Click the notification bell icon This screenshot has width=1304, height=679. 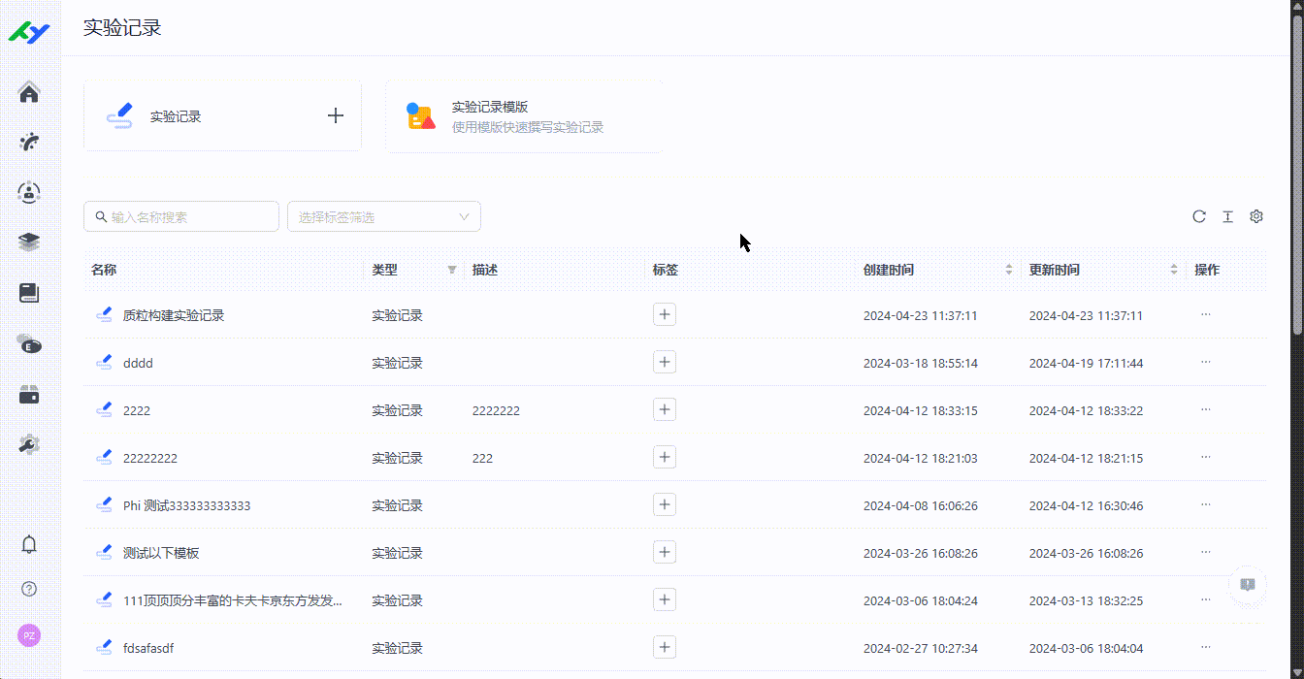point(29,544)
